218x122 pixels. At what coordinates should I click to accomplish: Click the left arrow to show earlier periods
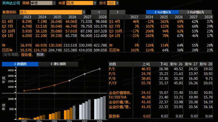click(99, 12)
